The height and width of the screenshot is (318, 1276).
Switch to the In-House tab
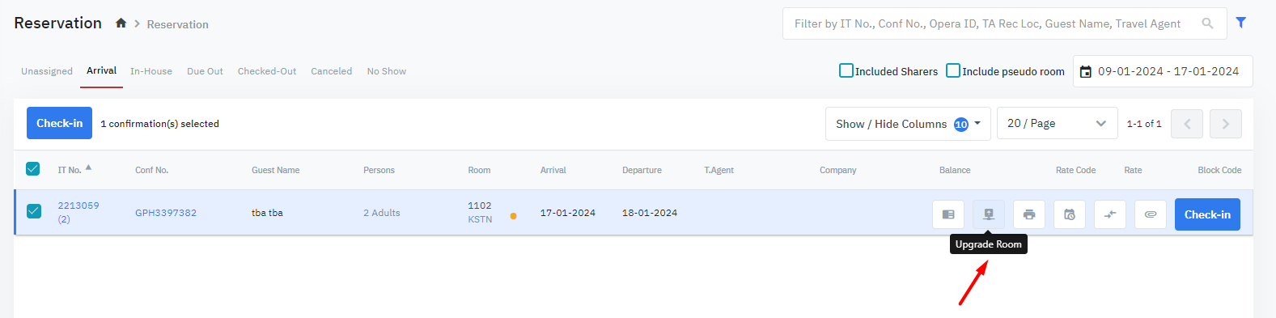(151, 71)
